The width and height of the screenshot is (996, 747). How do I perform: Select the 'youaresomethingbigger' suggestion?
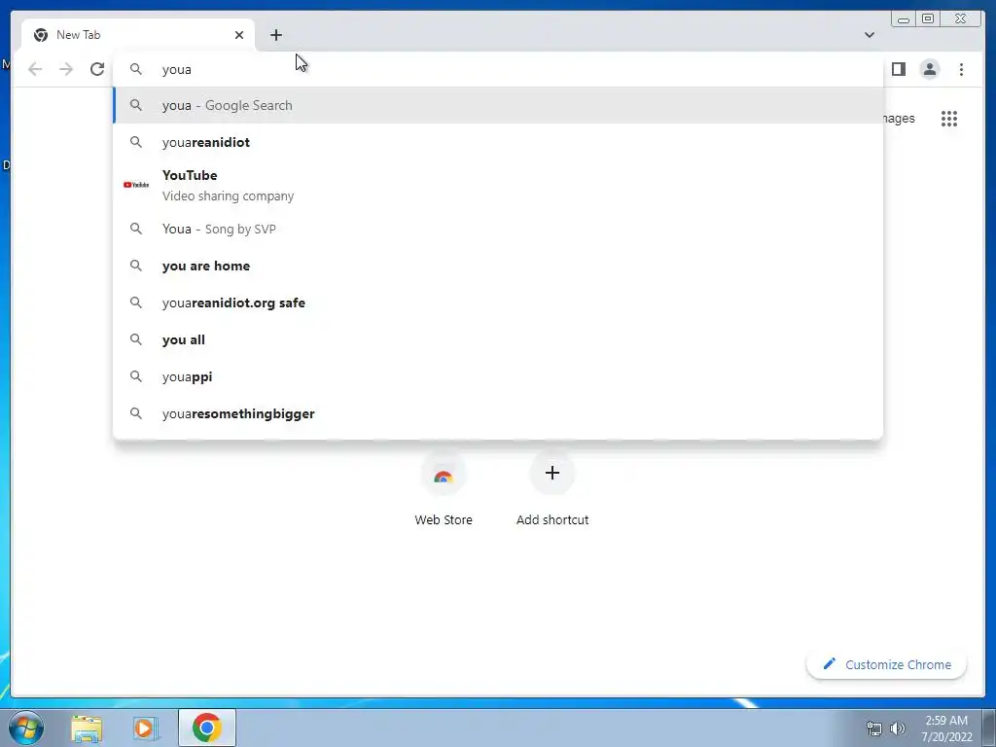[x=498, y=413]
